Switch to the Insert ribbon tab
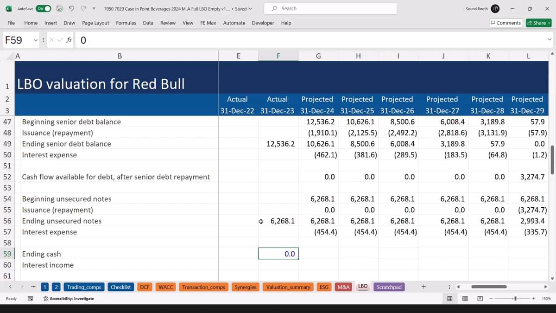Image resolution: width=556 pixels, height=313 pixels. (51, 23)
